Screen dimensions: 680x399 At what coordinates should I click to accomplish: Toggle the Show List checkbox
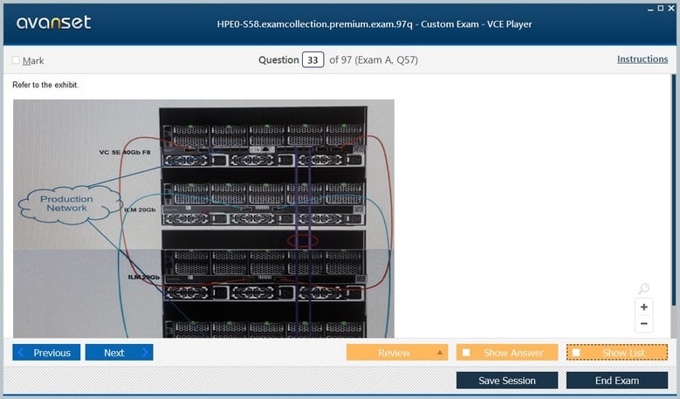pyautogui.click(x=576, y=353)
